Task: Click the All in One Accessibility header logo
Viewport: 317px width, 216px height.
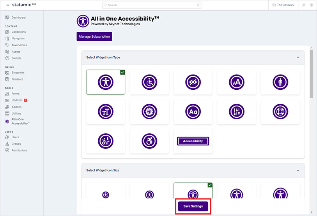Action: [x=83, y=21]
